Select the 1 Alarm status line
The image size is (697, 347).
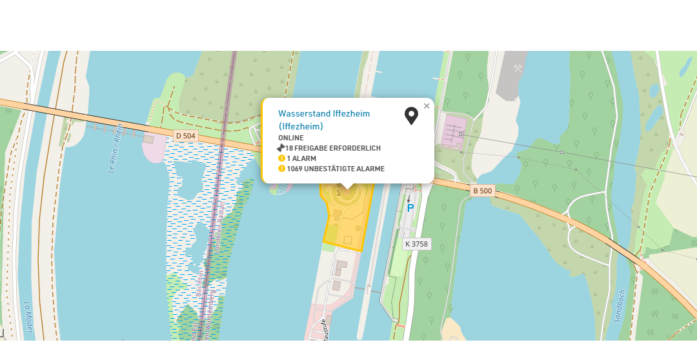[x=301, y=158]
